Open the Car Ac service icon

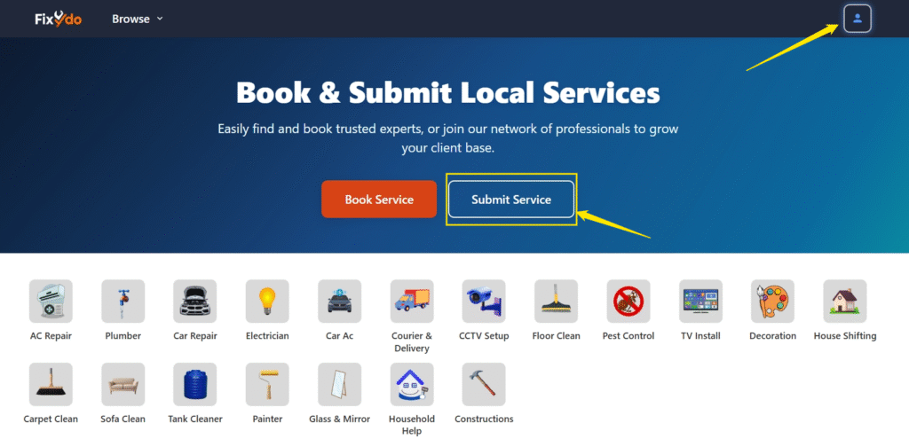pyautogui.click(x=339, y=302)
